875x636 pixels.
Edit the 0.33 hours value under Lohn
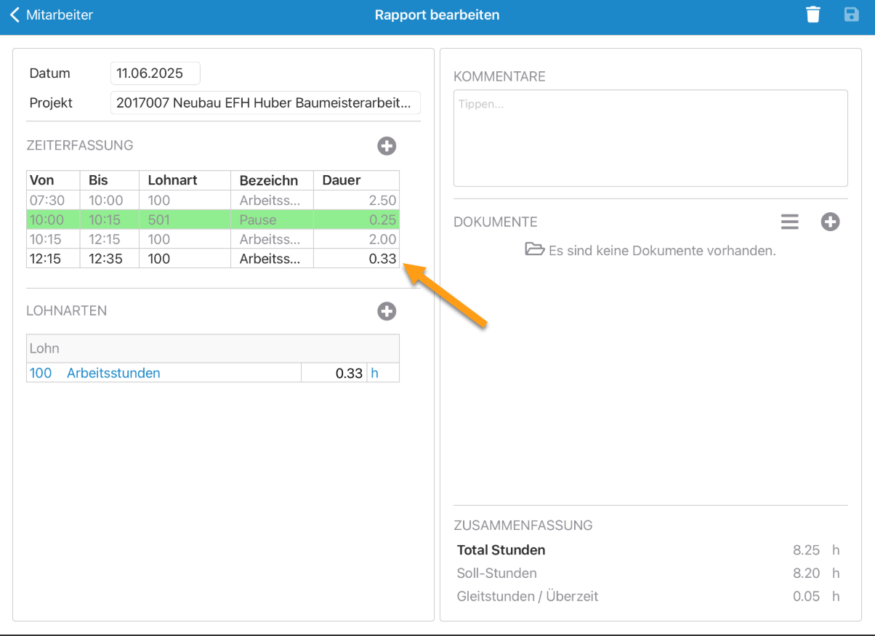[x=334, y=373]
